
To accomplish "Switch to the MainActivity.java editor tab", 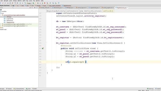I will 58,8.
